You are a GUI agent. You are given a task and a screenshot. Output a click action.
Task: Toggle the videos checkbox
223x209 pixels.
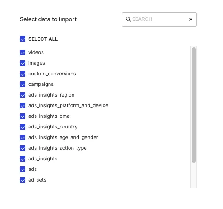tap(23, 52)
